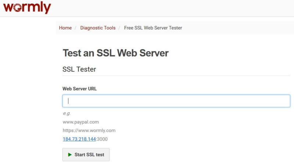Click the italic e.g. hint text
Screen dimensions: 294x163
pos(67,113)
